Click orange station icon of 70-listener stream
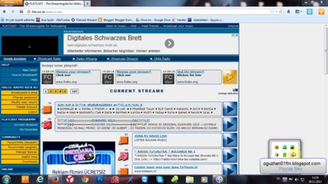 tap(47, 110)
